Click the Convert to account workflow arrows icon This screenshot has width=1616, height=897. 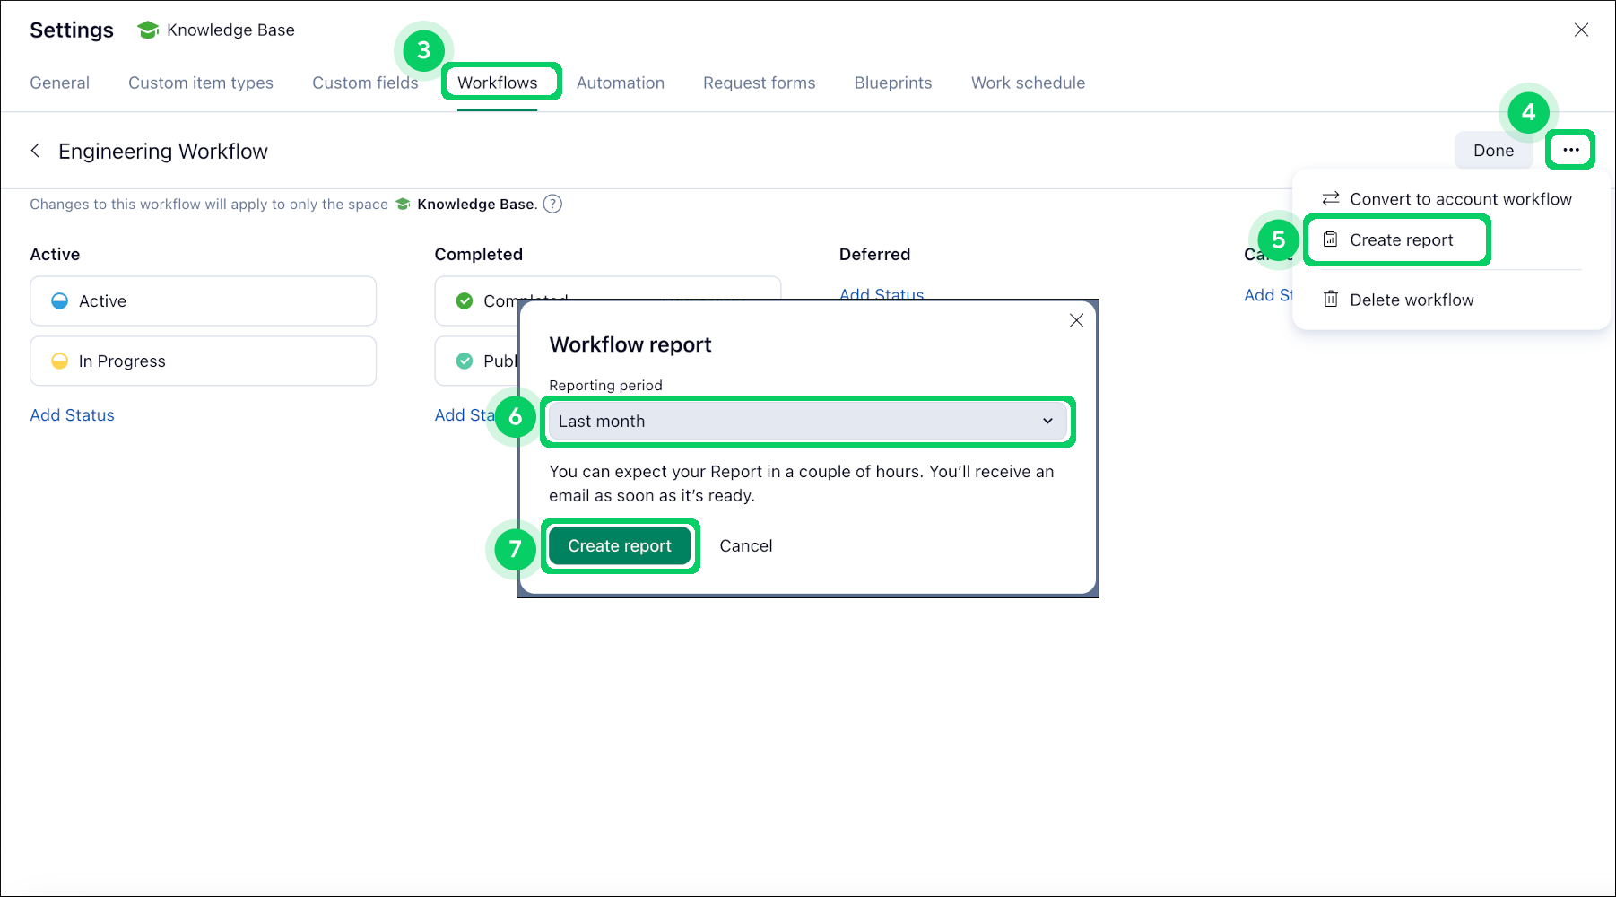point(1329,198)
